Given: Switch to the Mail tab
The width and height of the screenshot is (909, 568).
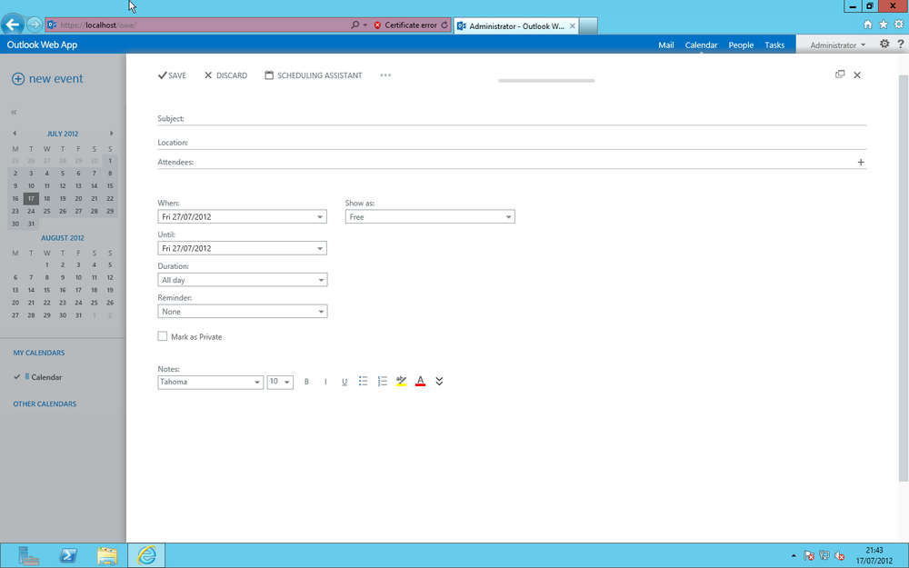Looking at the screenshot, I should pos(666,45).
